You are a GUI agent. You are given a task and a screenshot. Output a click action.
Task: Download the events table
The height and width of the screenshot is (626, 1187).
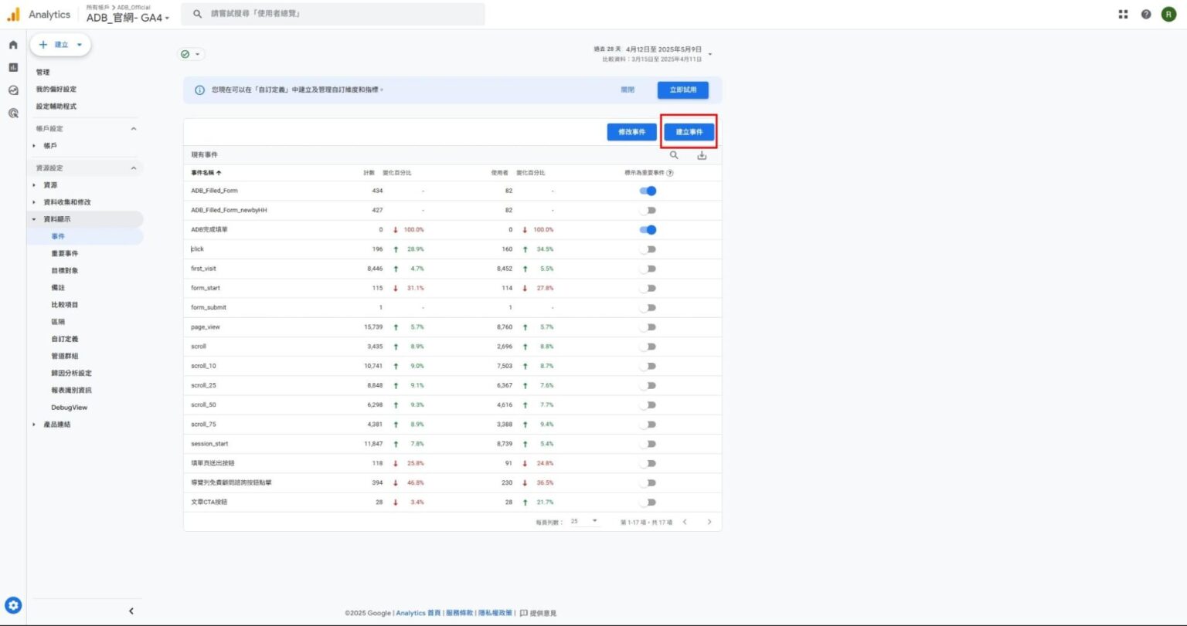pos(702,155)
